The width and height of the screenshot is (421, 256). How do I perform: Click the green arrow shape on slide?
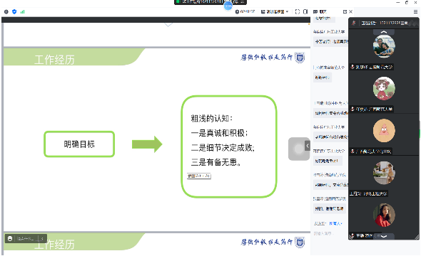pos(147,144)
